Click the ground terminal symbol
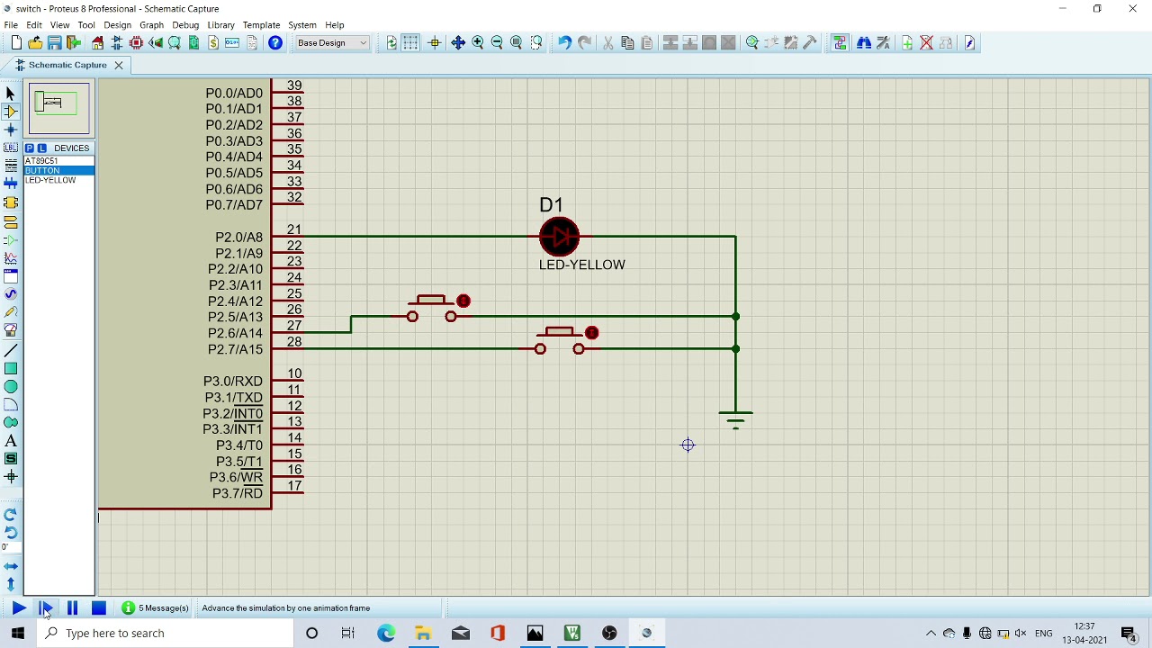Viewport: 1152px width, 648px height. tap(736, 418)
